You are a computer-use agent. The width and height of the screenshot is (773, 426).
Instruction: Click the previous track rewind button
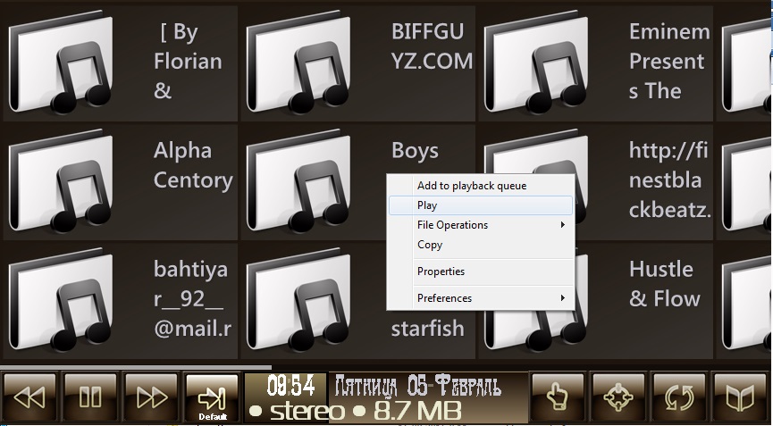coord(29,397)
